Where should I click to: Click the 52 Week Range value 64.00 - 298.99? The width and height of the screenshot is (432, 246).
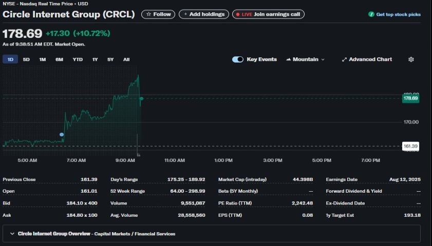click(x=187, y=191)
